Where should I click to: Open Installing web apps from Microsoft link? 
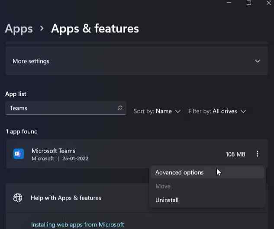point(77,225)
